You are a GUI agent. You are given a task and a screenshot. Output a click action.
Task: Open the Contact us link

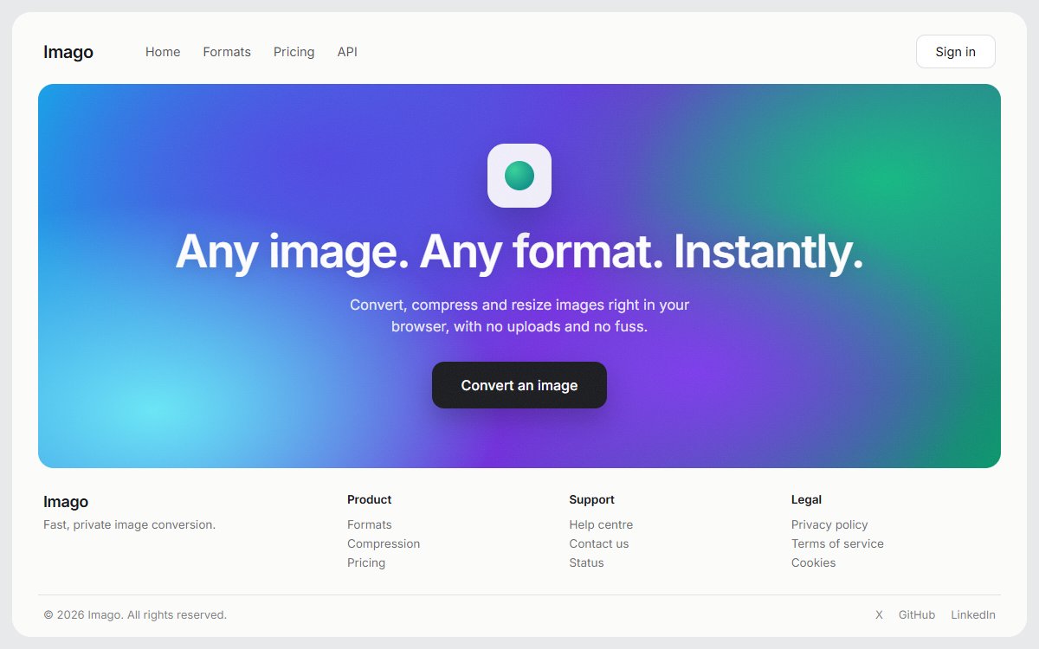[599, 543]
